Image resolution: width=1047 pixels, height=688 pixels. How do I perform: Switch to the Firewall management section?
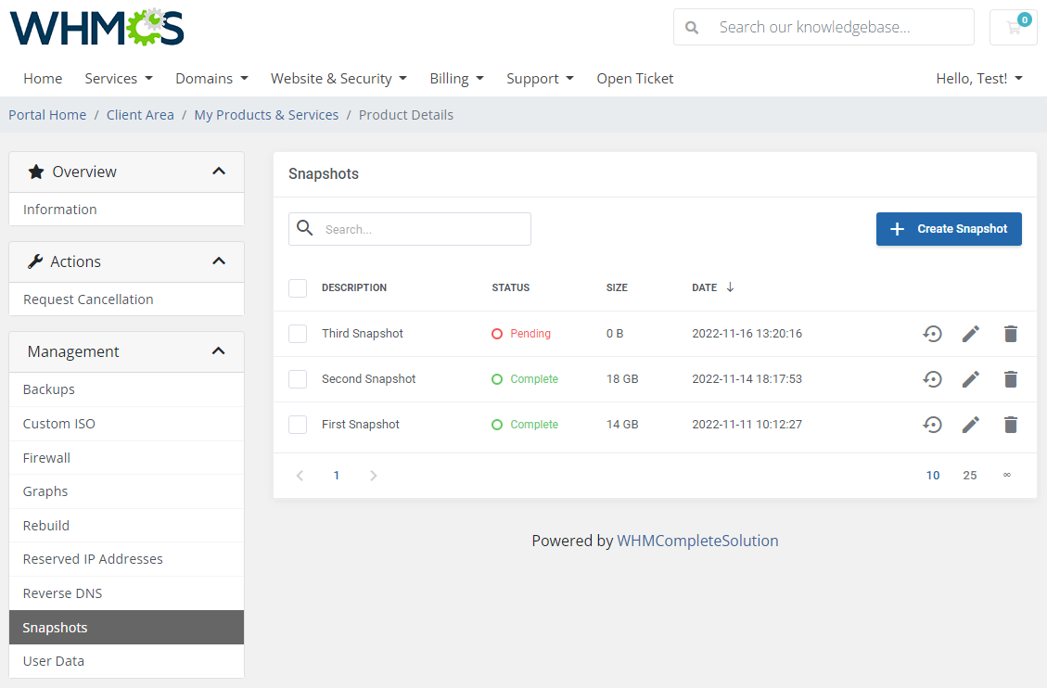[x=46, y=457]
